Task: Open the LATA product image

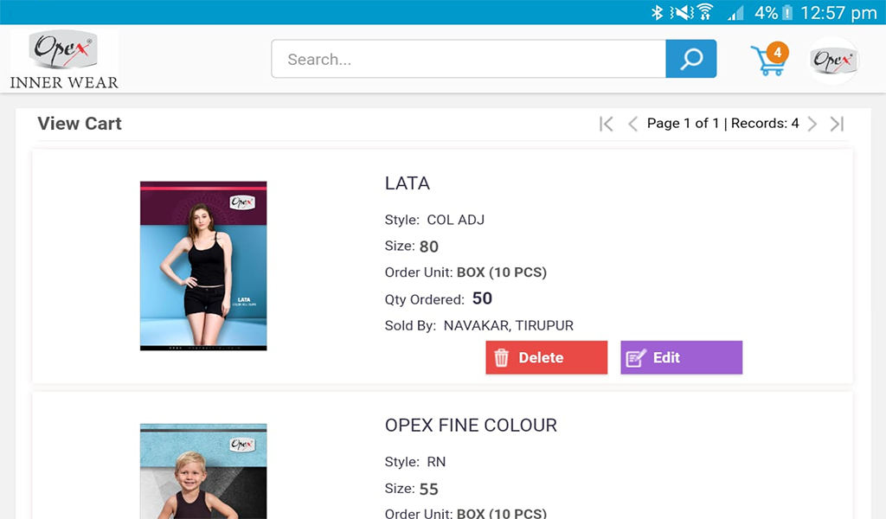Action: point(203,266)
